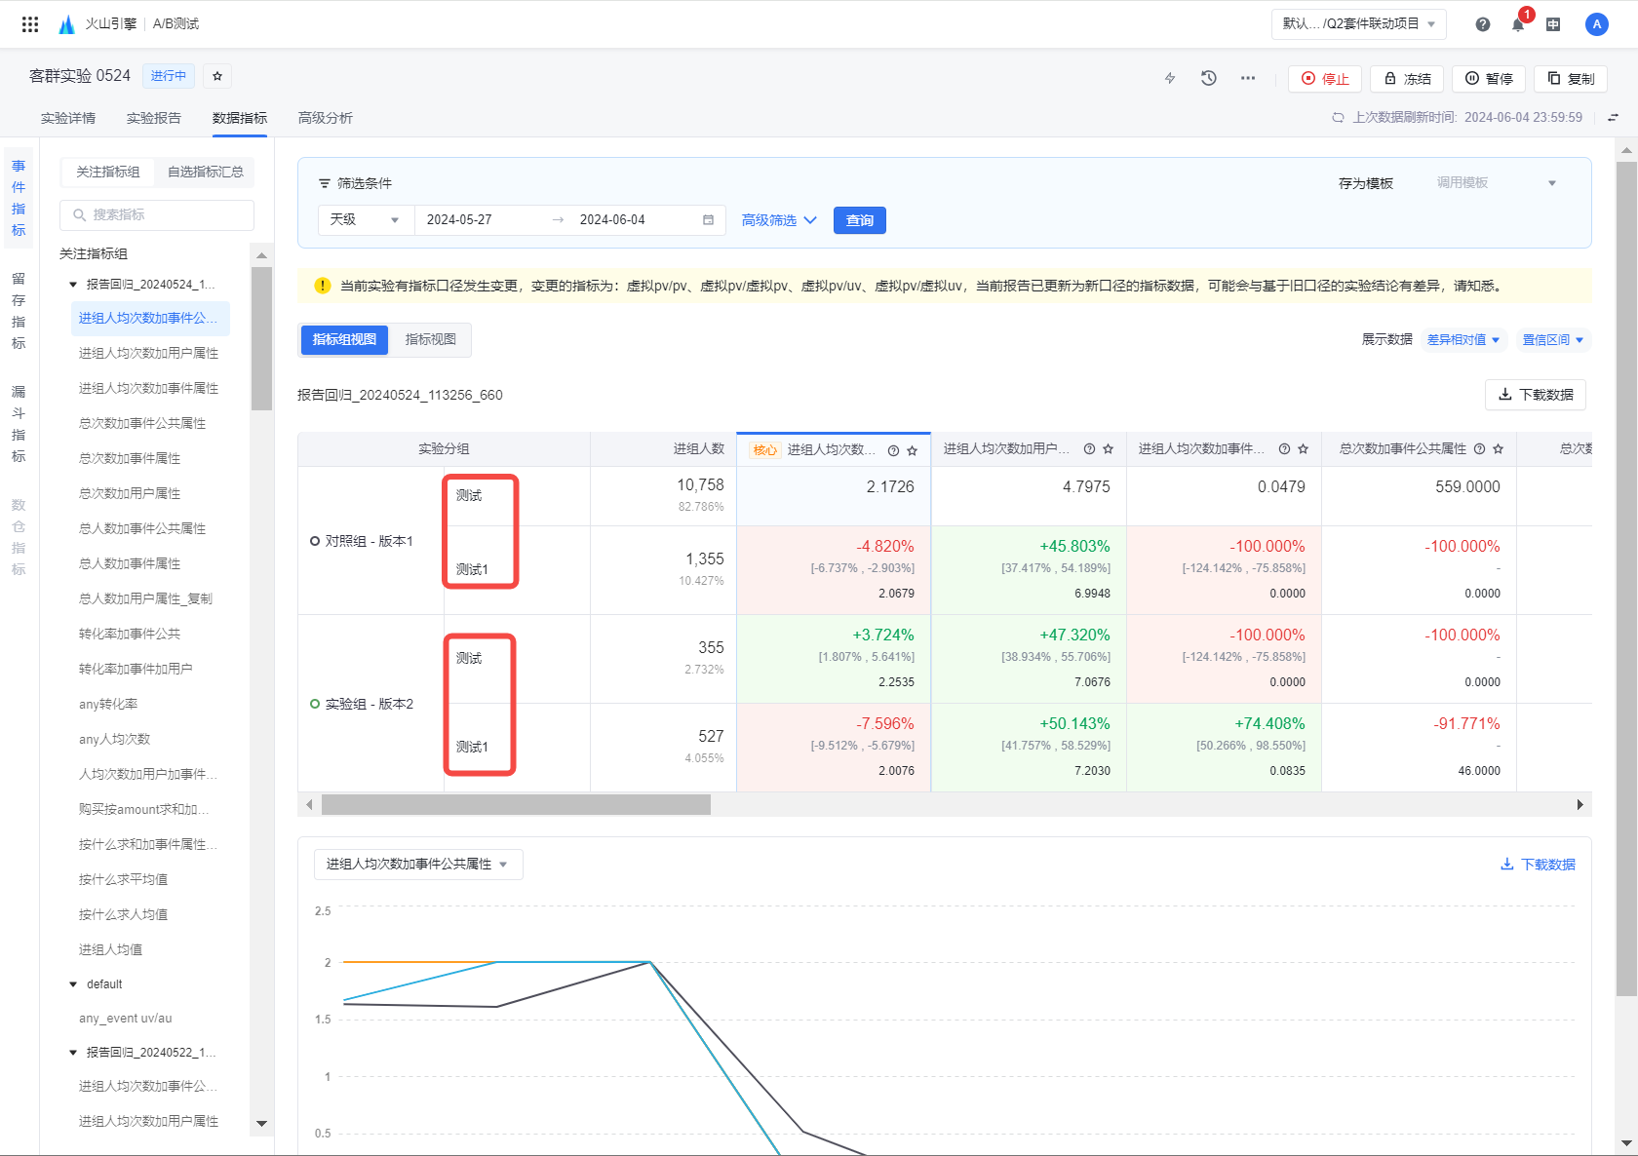The height and width of the screenshot is (1156, 1638).
Task: Star the 进组人均次数 core metric column
Action: coord(913,450)
